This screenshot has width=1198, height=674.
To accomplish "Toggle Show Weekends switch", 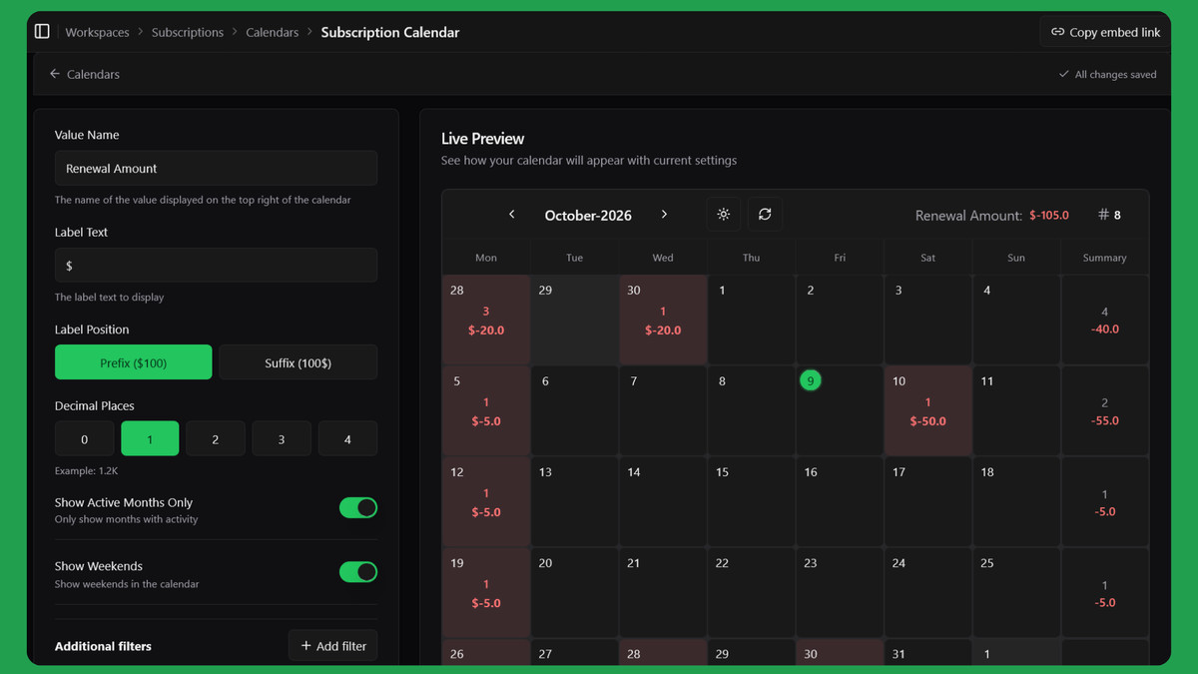I will tap(358, 572).
